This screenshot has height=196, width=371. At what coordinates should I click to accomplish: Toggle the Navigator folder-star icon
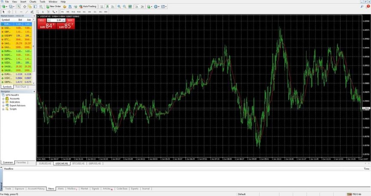click(30, 6)
